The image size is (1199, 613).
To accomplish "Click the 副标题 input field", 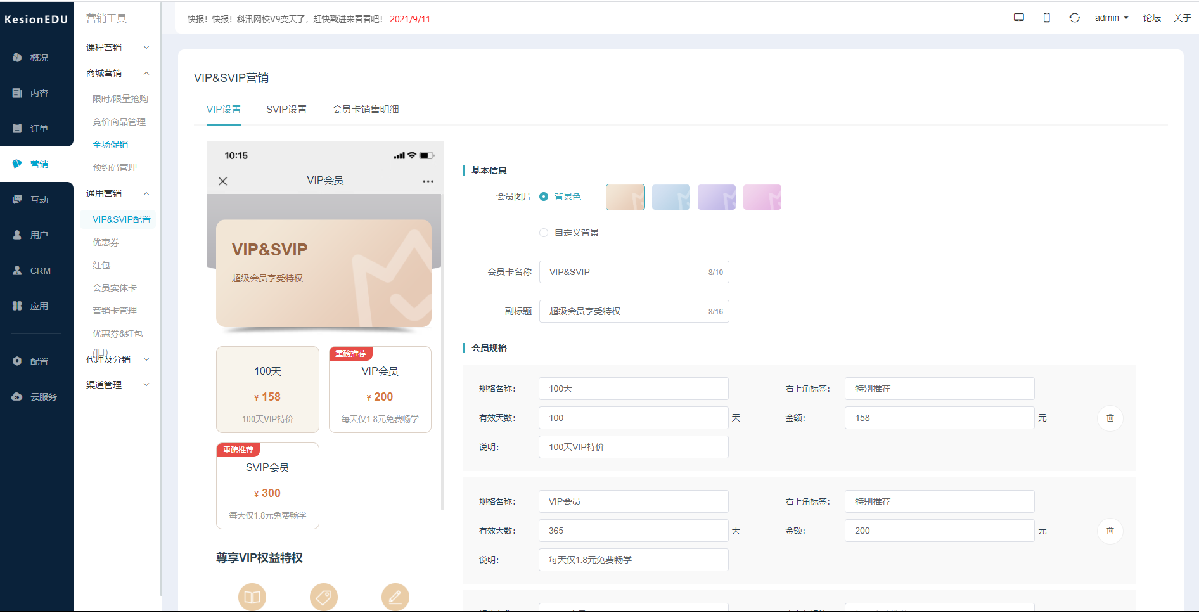I will 634,311.
